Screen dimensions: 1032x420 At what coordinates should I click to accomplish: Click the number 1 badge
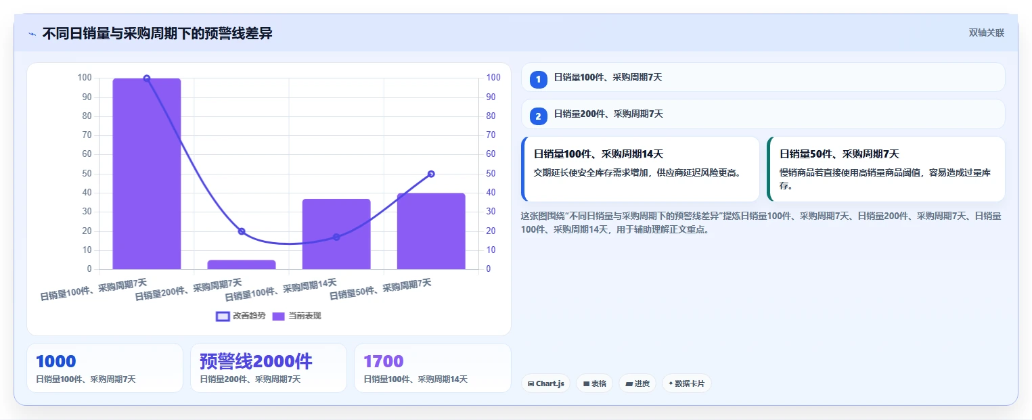click(x=539, y=80)
